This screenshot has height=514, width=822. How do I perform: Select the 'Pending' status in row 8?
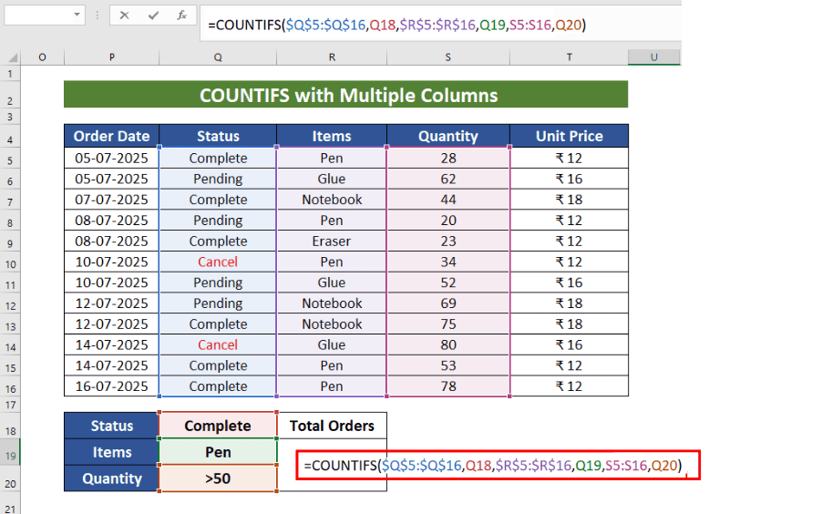(x=218, y=221)
